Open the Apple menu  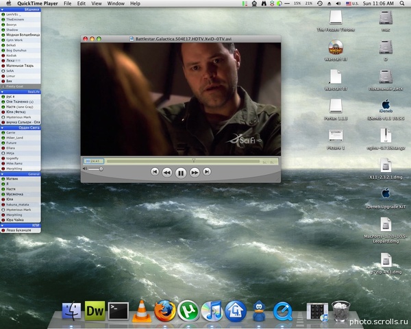pyautogui.click(x=9, y=3)
